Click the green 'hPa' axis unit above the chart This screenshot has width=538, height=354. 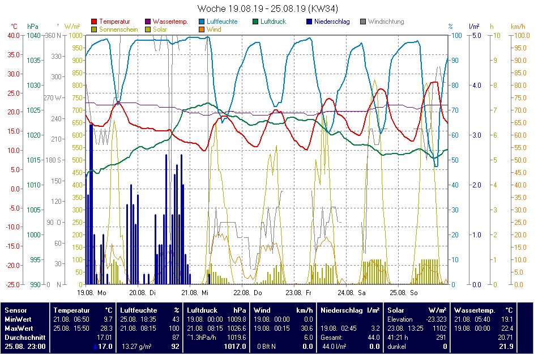coord(33,27)
